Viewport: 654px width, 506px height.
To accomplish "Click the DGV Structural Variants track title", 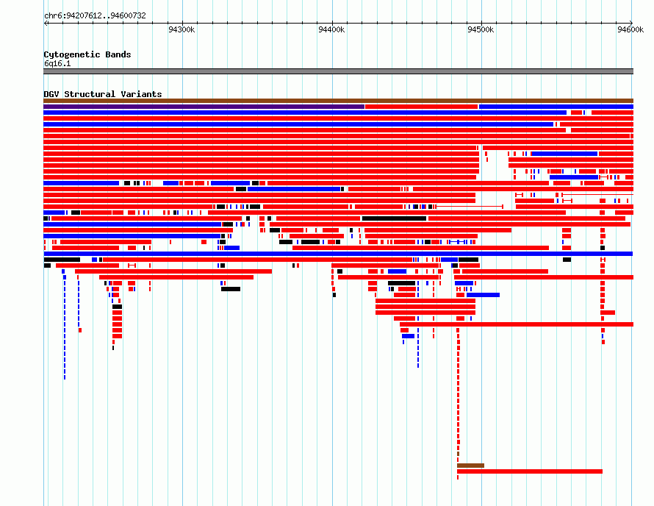I will pos(103,94).
